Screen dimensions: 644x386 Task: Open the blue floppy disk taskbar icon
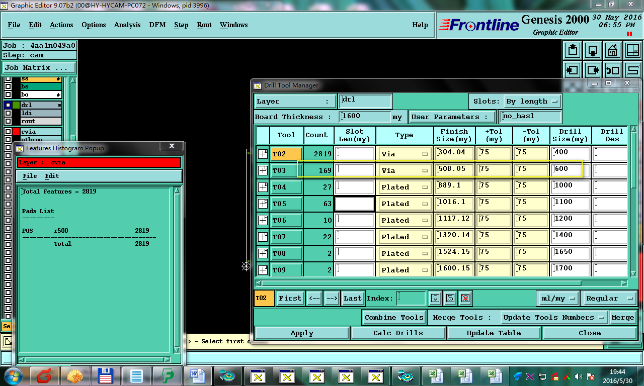(x=106, y=376)
